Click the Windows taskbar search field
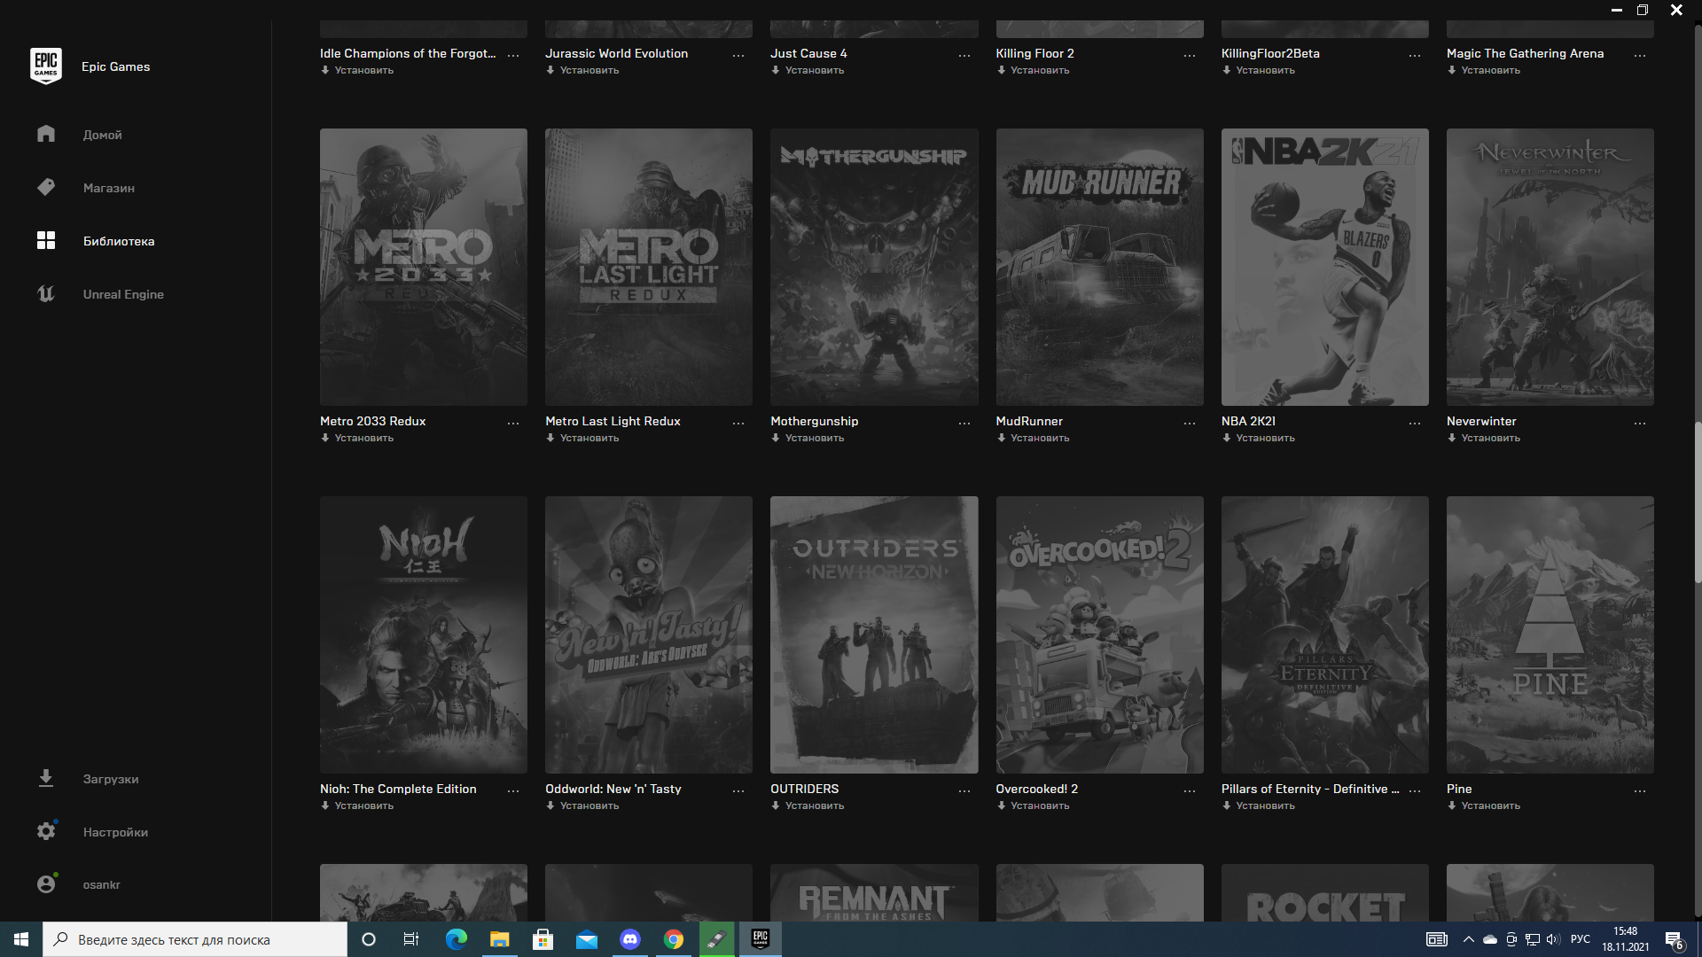 tap(195, 939)
